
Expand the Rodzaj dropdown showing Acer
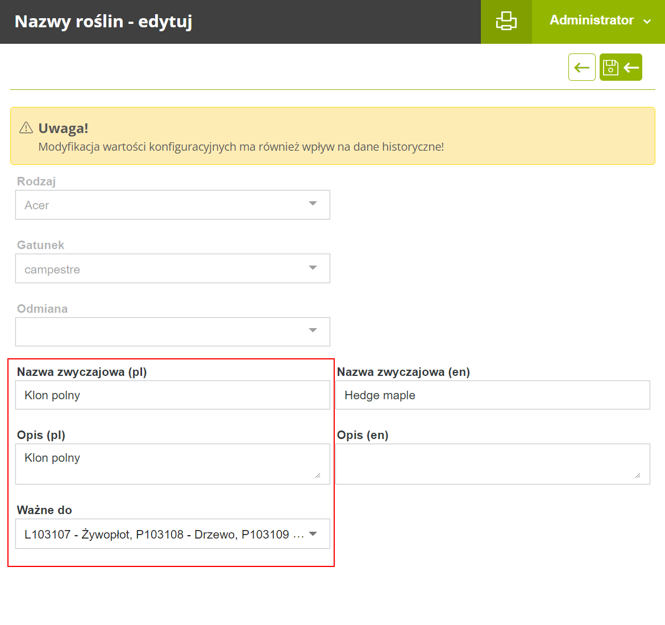(172, 205)
